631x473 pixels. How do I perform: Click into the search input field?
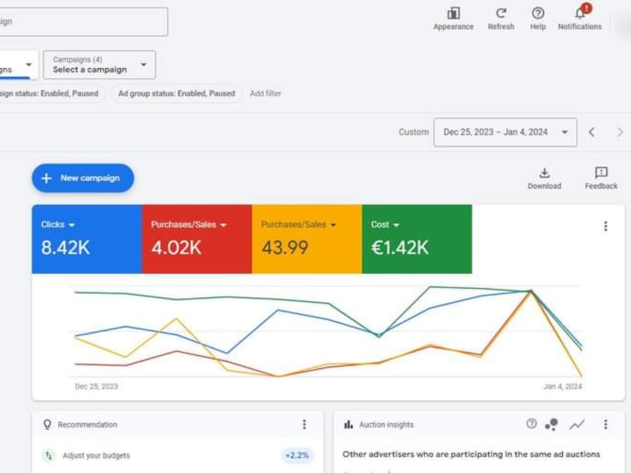[x=83, y=21]
